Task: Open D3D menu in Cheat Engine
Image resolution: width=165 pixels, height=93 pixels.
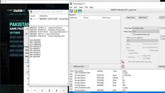Action: tap(86, 7)
